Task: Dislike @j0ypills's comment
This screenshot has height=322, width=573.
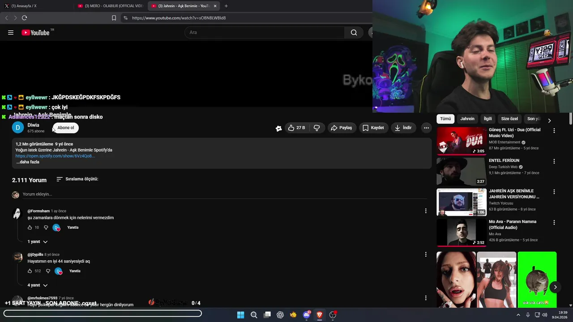Action: click(48, 271)
